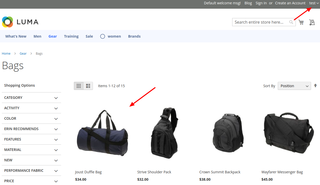
Task: Click the Strive Shoulder Pack image
Action: (165, 133)
